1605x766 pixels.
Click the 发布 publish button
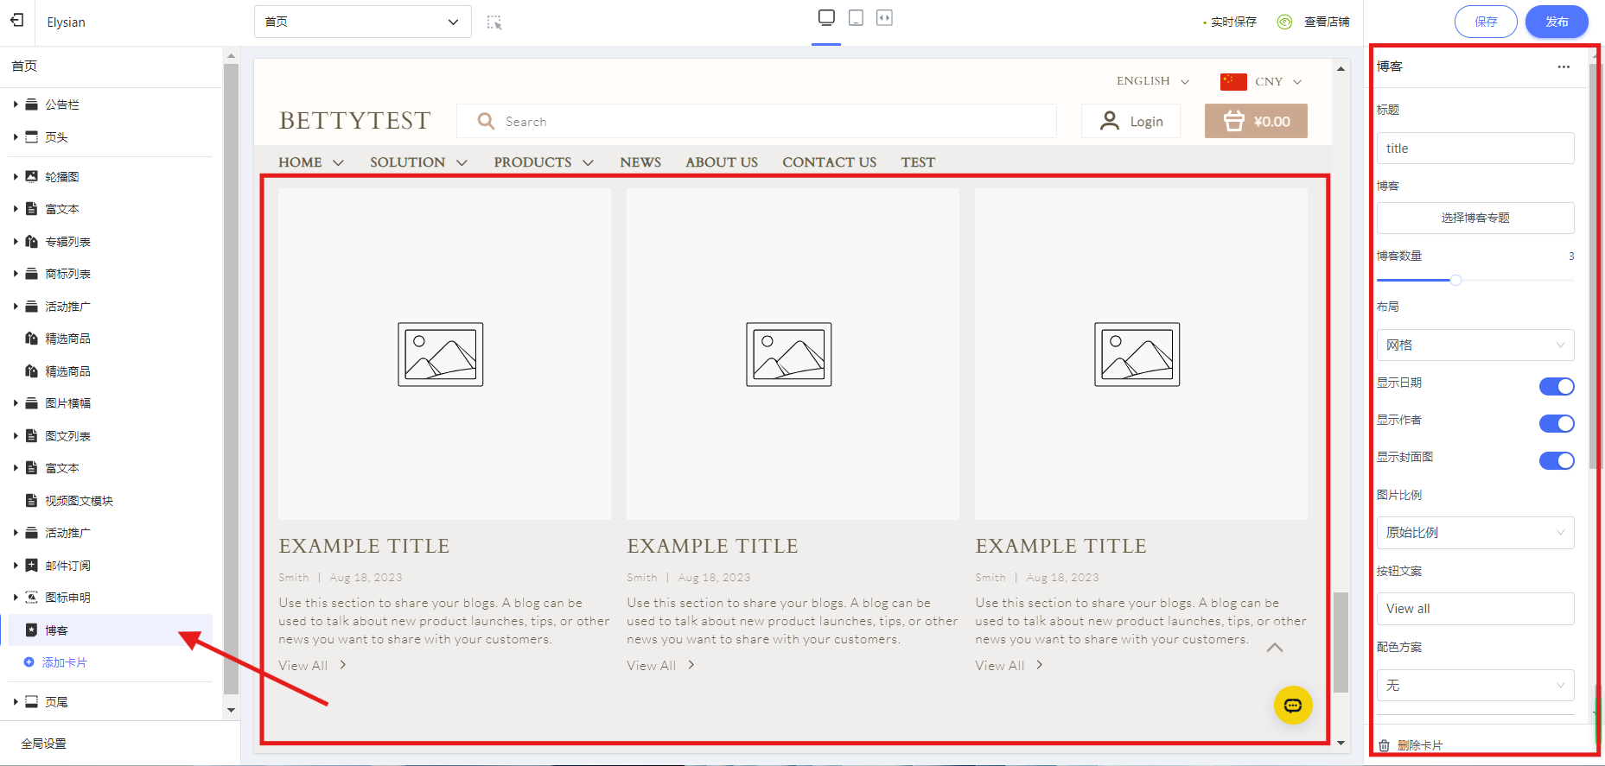1556,22
